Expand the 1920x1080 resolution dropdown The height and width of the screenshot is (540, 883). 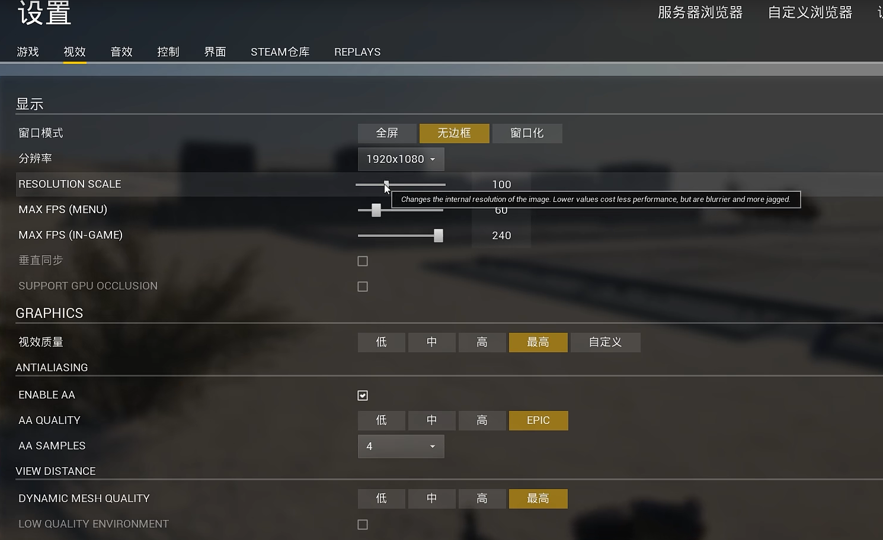click(401, 159)
